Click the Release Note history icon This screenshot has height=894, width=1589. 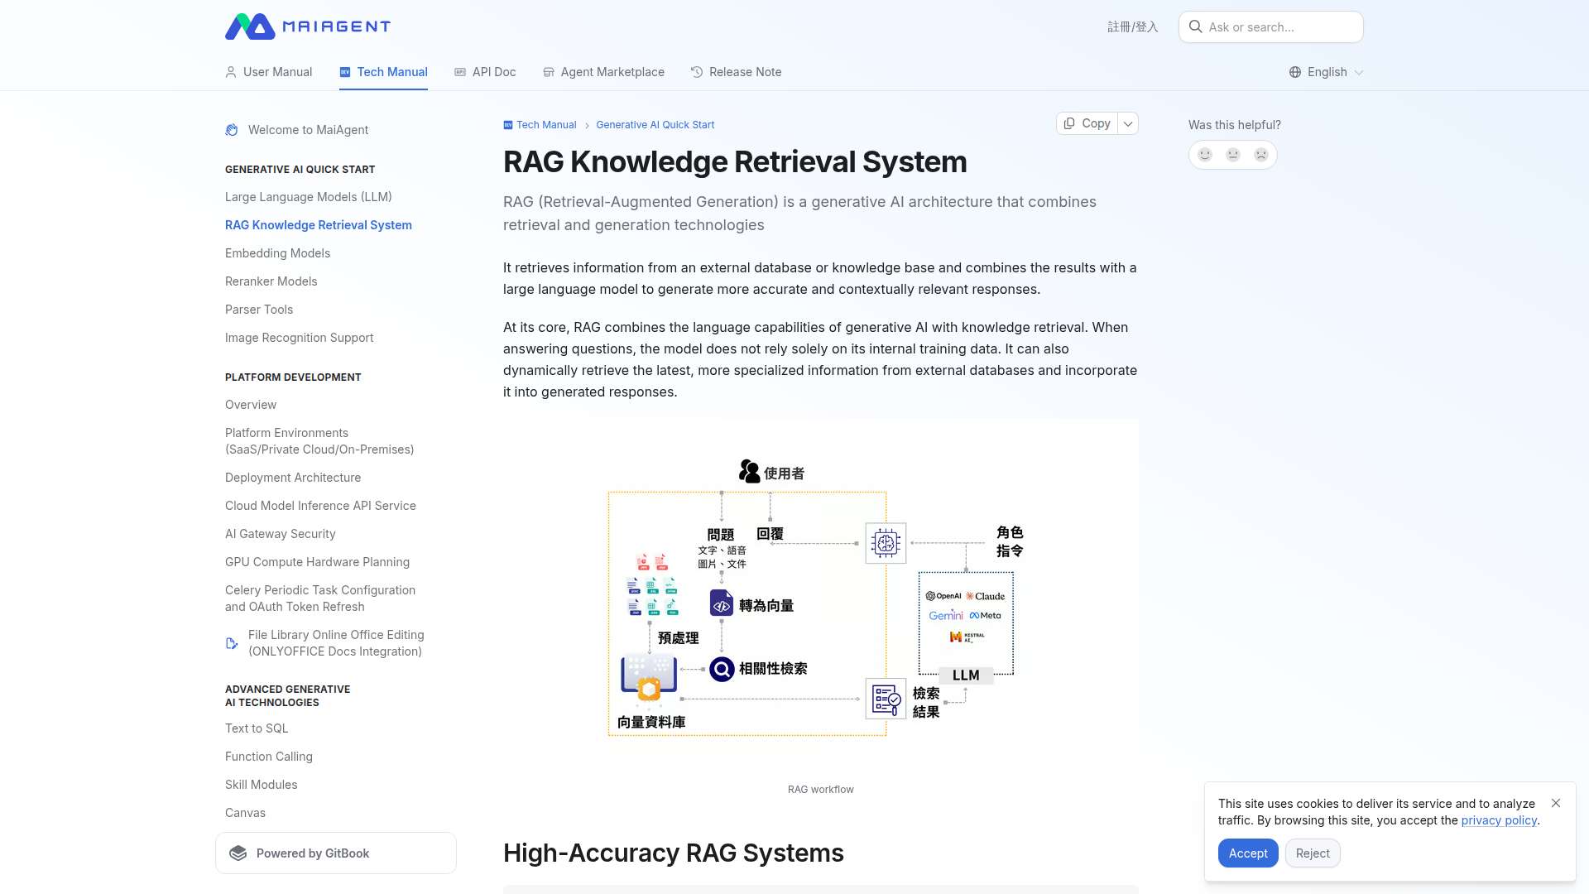697,72
